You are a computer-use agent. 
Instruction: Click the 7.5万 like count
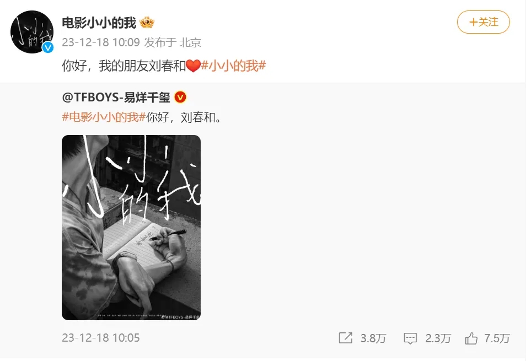tap(497, 338)
